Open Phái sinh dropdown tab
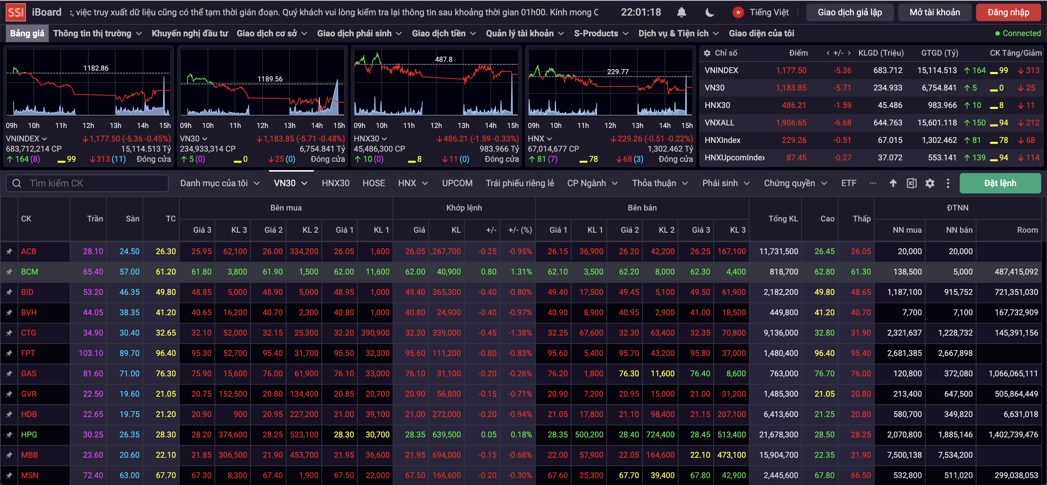1047x485 pixels. click(x=726, y=183)
